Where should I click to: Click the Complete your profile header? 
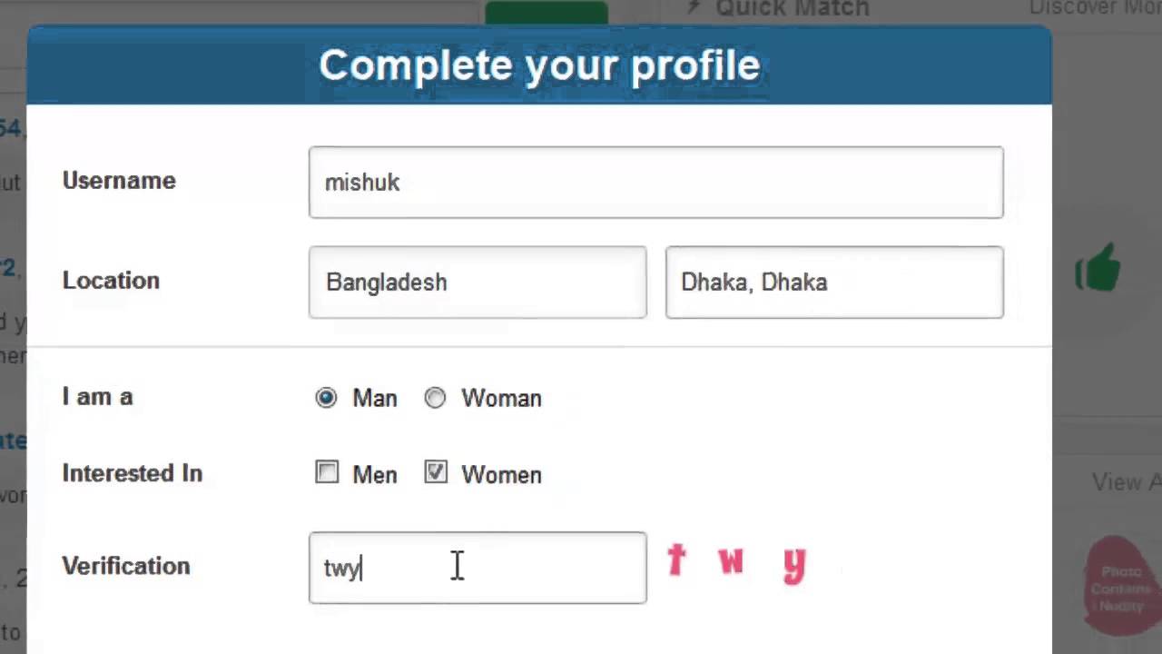539,65
